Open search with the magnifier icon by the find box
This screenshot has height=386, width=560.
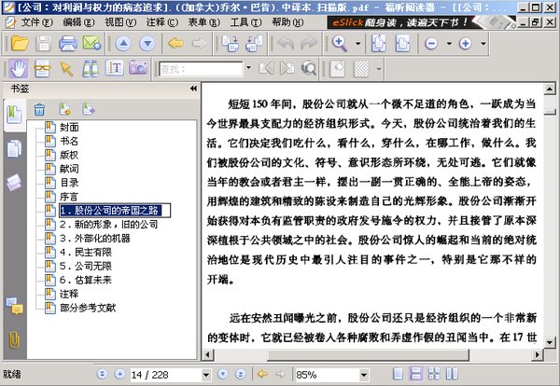309,68
